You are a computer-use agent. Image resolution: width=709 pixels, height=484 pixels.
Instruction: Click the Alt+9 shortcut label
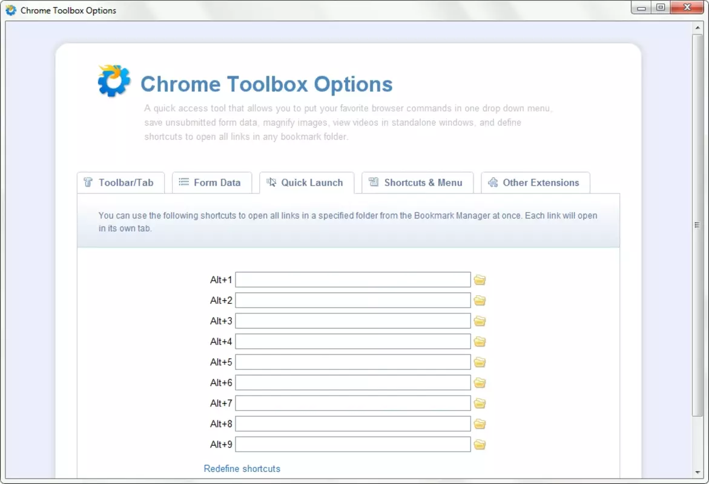click(220, 444)
